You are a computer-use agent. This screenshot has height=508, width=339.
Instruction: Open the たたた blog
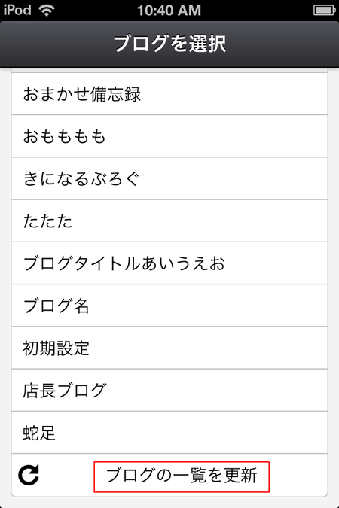click(x=169, y=221)
